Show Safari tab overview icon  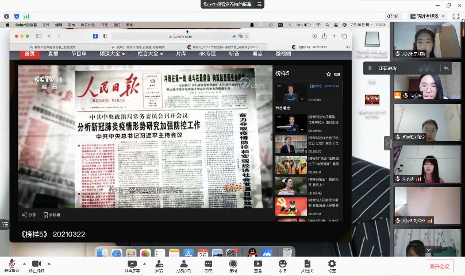click(344, 36)
